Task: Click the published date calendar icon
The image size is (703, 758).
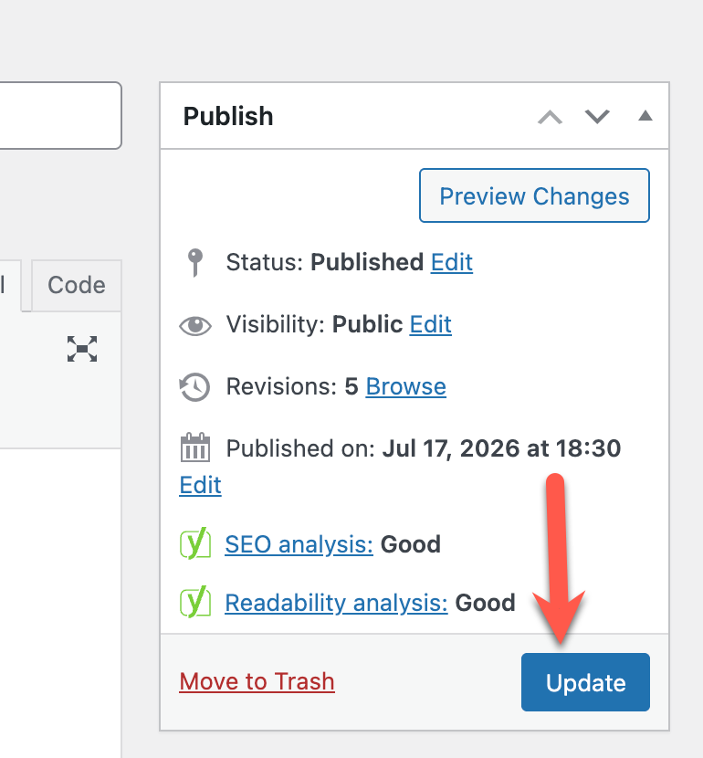Action: click(x=195, y=447)
